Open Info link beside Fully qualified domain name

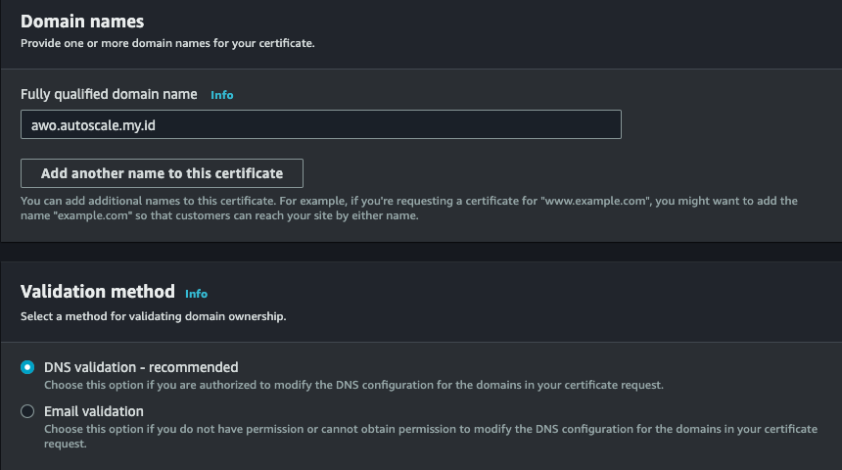222,95
